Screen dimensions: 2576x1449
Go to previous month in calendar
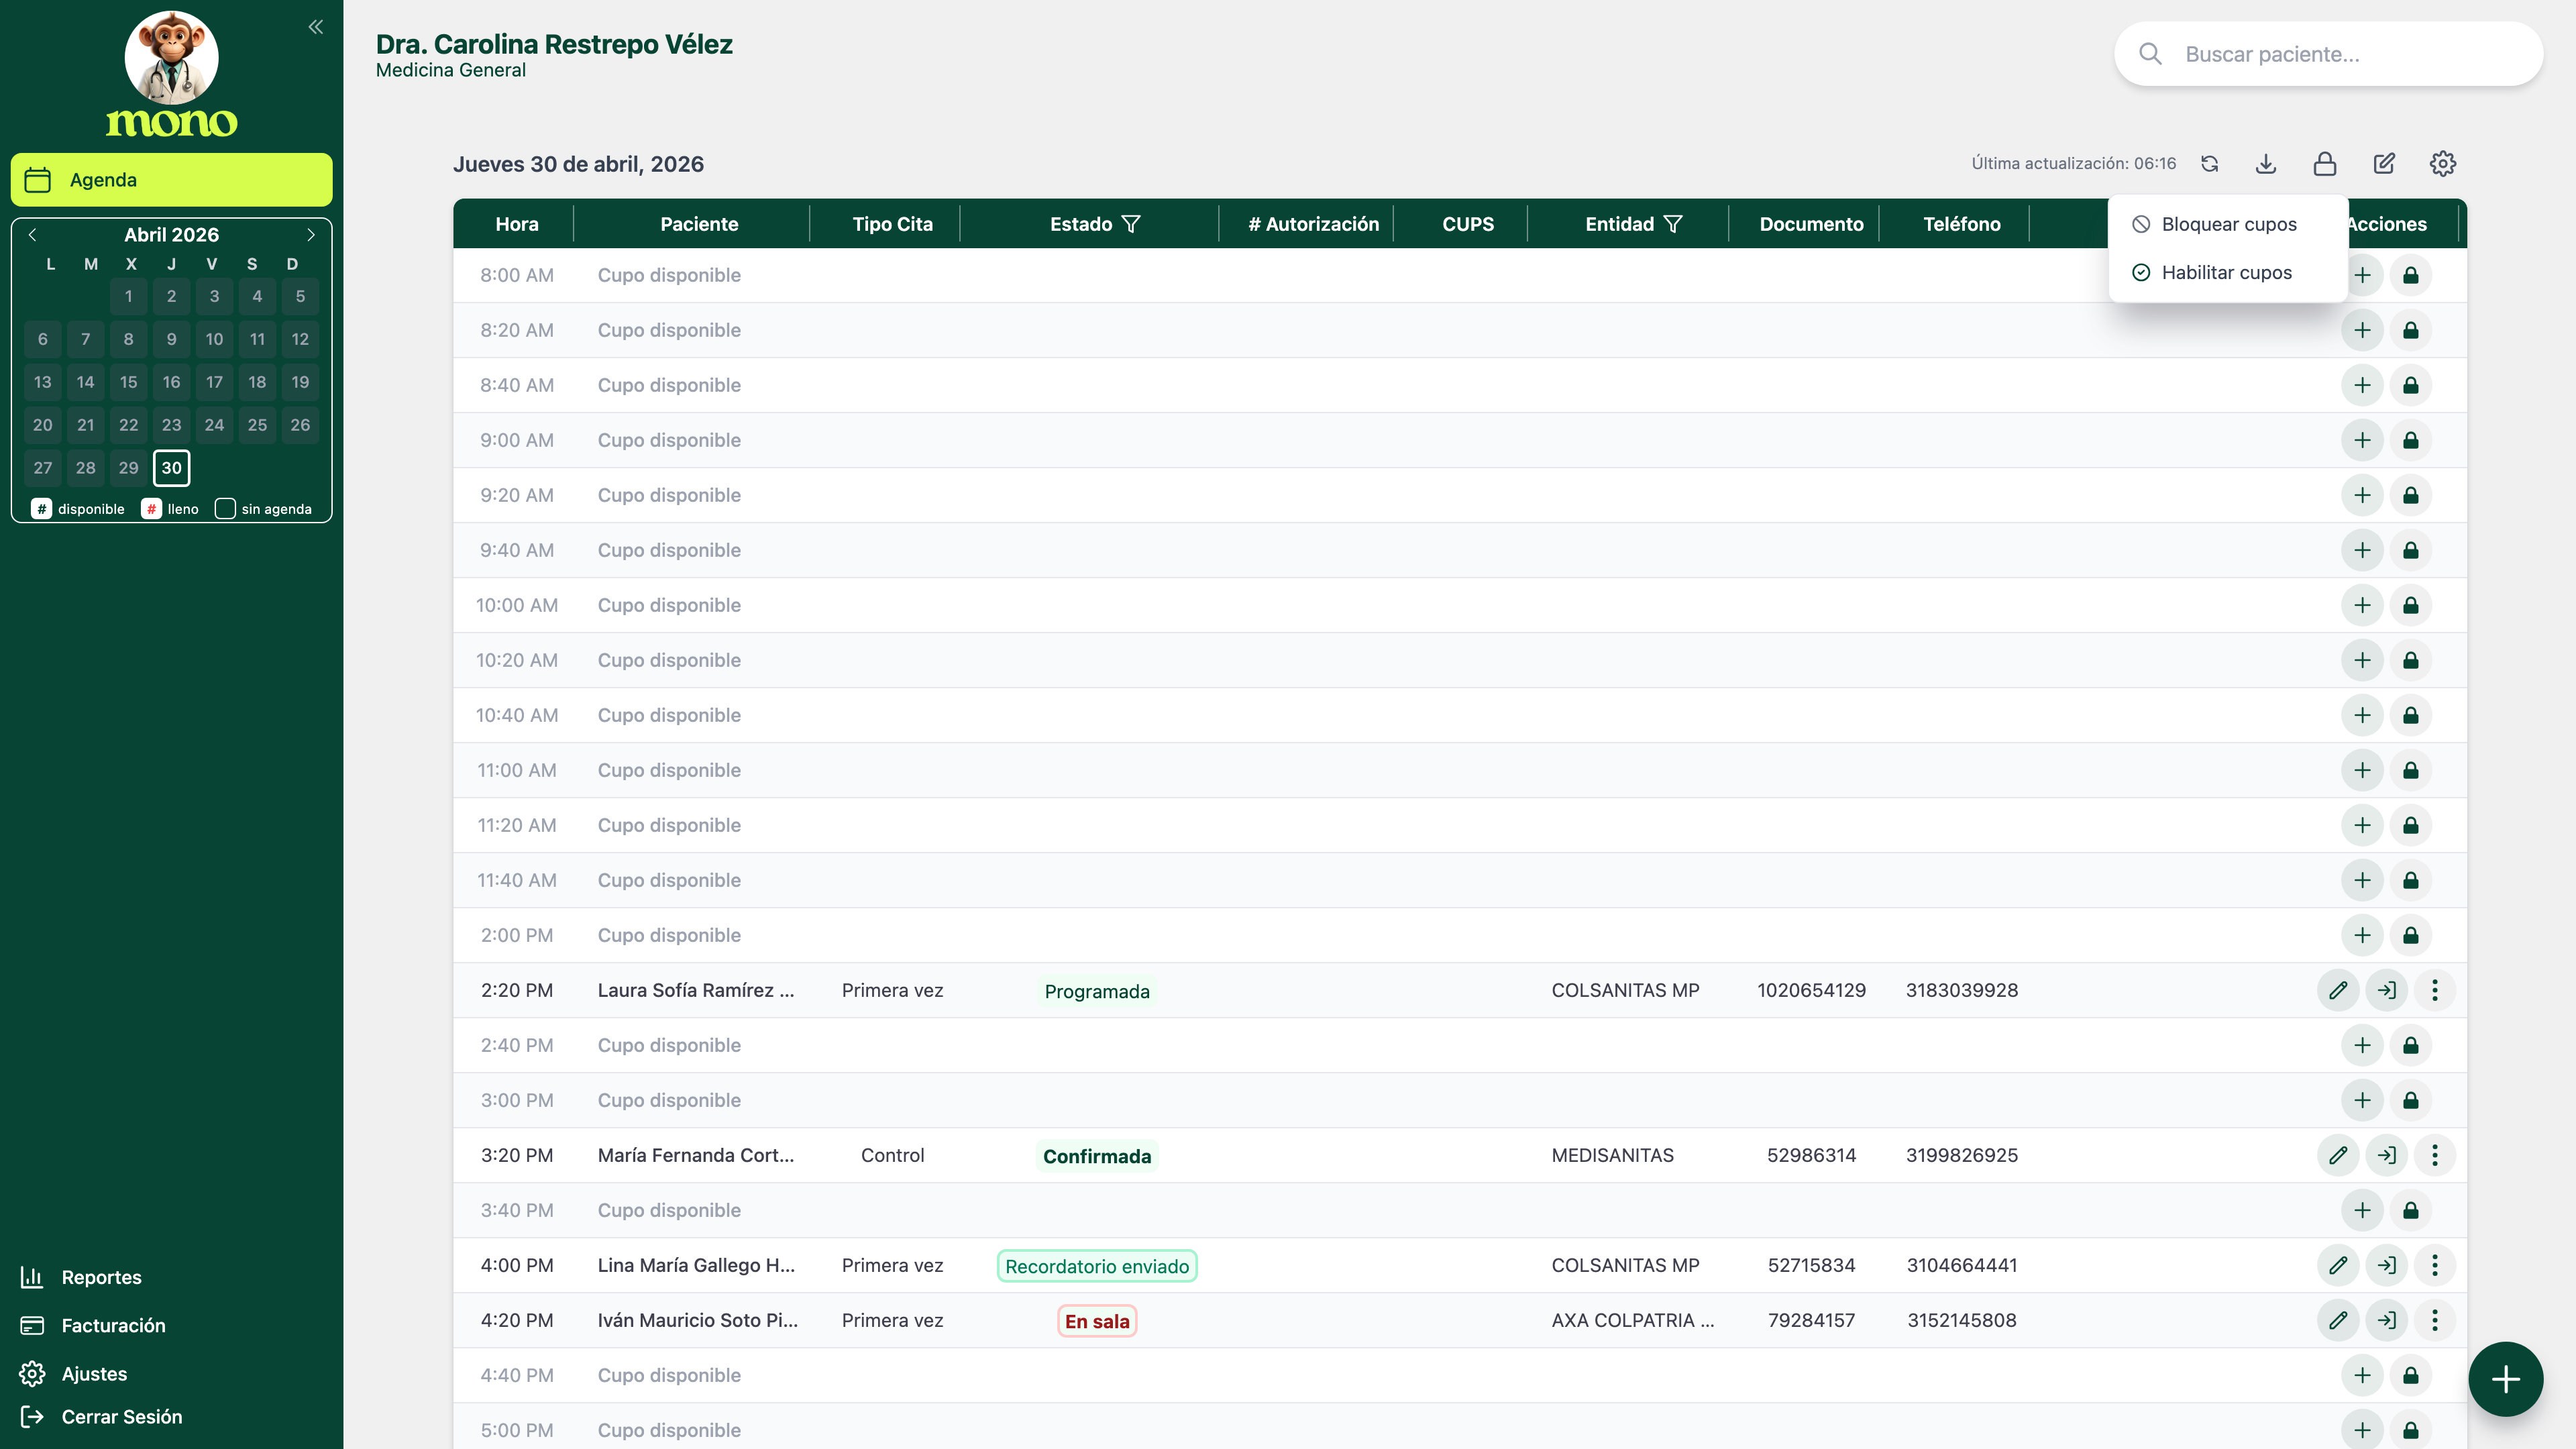coord(33,235)
